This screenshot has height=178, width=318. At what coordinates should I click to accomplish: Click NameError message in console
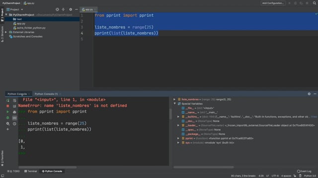(73, 105)
